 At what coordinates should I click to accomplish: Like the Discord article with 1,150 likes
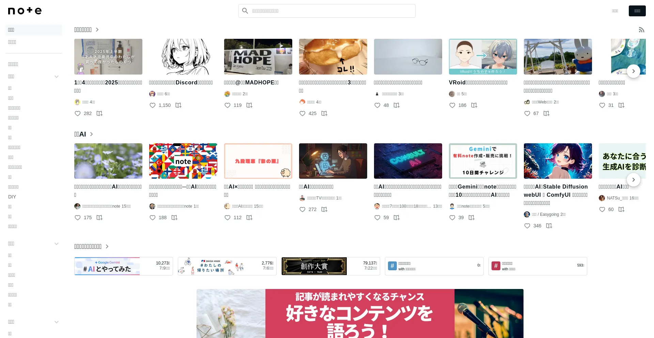[x=153, y=106]
